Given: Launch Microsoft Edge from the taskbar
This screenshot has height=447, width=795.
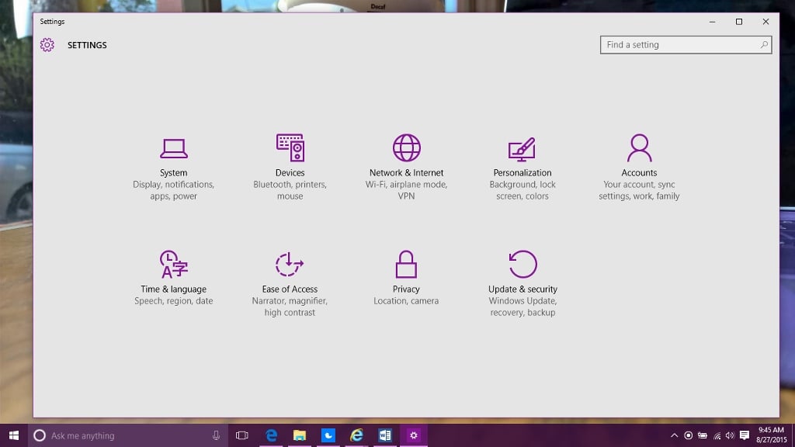Looking at the screenshot, I should [271, 435].
